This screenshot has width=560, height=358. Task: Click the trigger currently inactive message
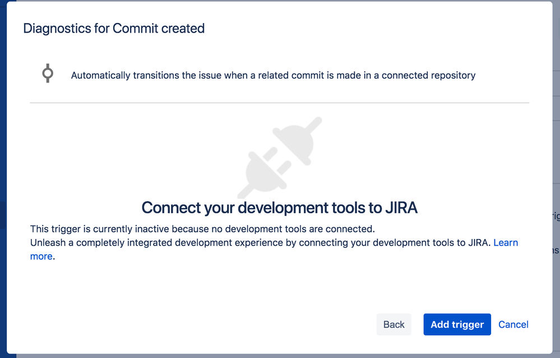[x=202, y=229]
